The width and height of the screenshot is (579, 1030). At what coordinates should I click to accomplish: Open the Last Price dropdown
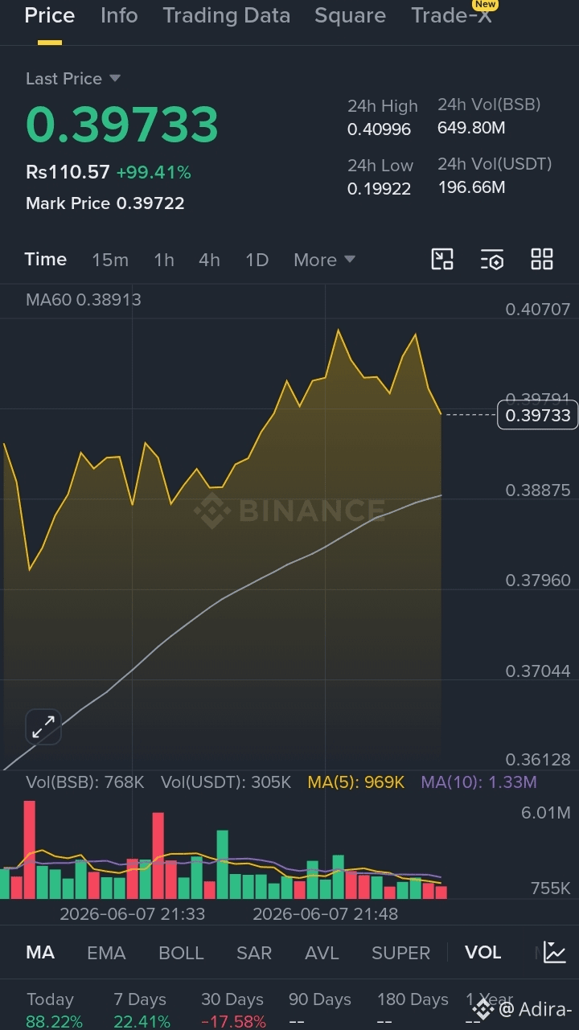tap(72, 79)
